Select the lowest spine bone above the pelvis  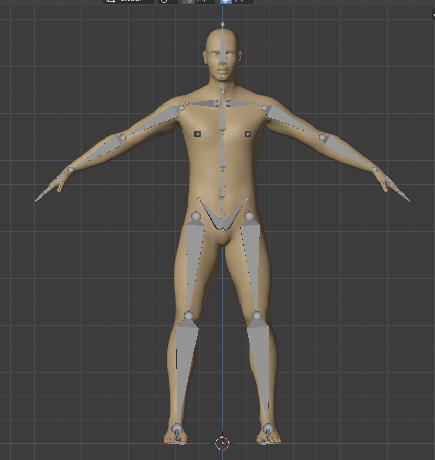(223, 185)
